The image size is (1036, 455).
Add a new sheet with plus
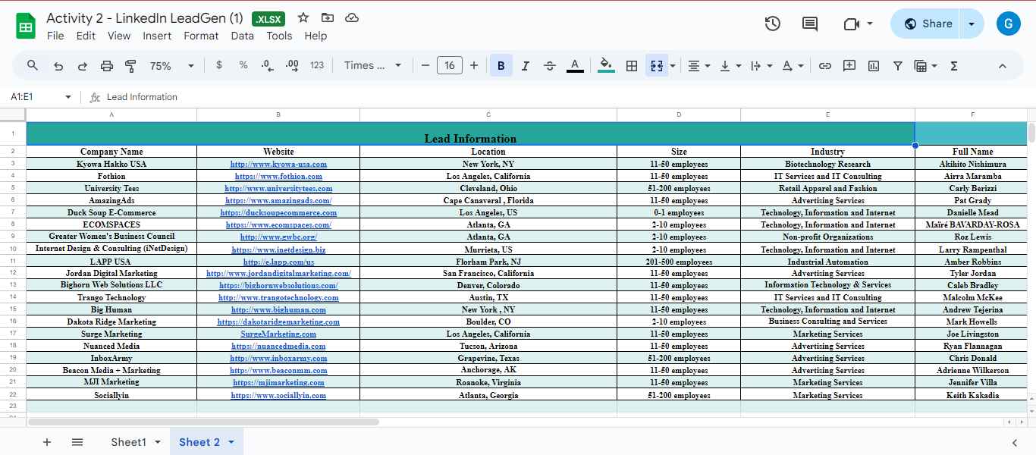pos(47,442)
